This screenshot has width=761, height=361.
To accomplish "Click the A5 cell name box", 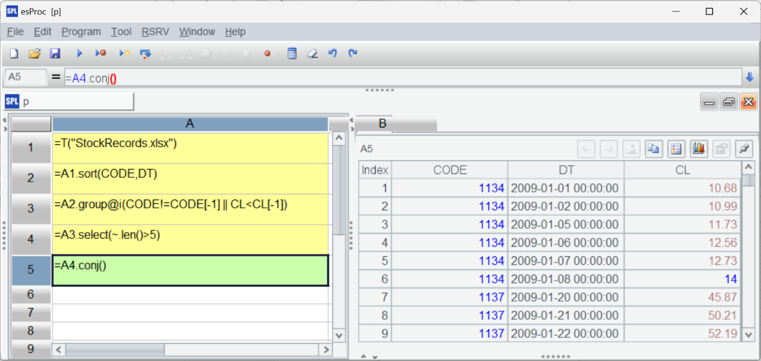I will click(26, 77).
